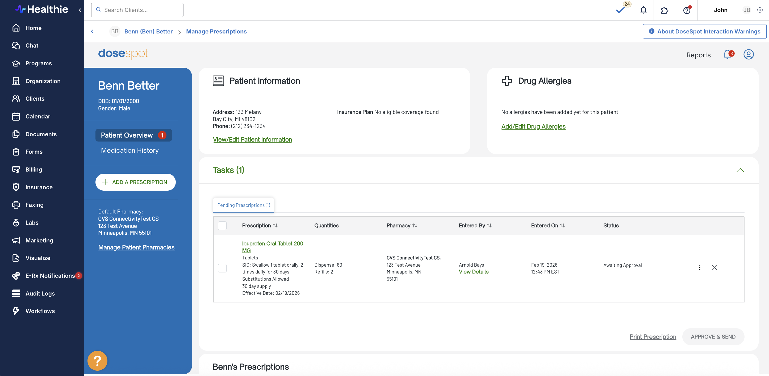This screenshot has height=376, width=769.
Task: Open the top bar help circle icon
Action: coord(687,10)
